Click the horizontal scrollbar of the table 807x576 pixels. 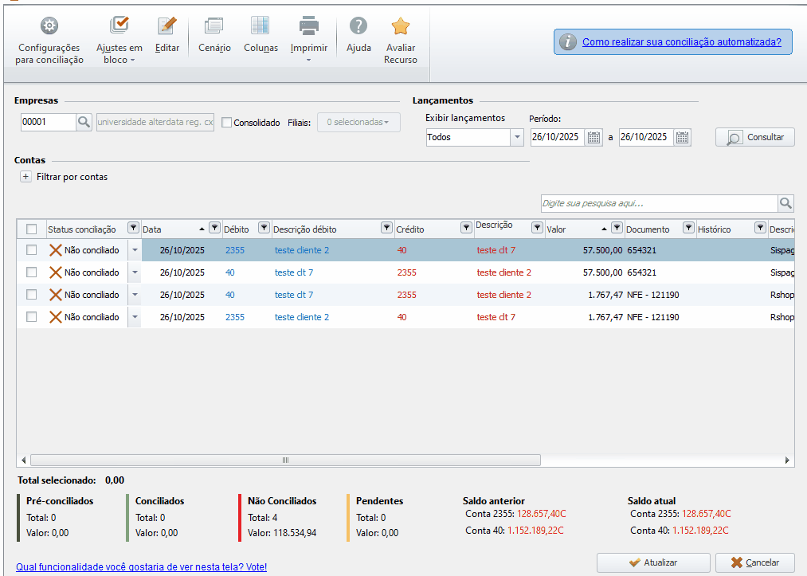285,460
